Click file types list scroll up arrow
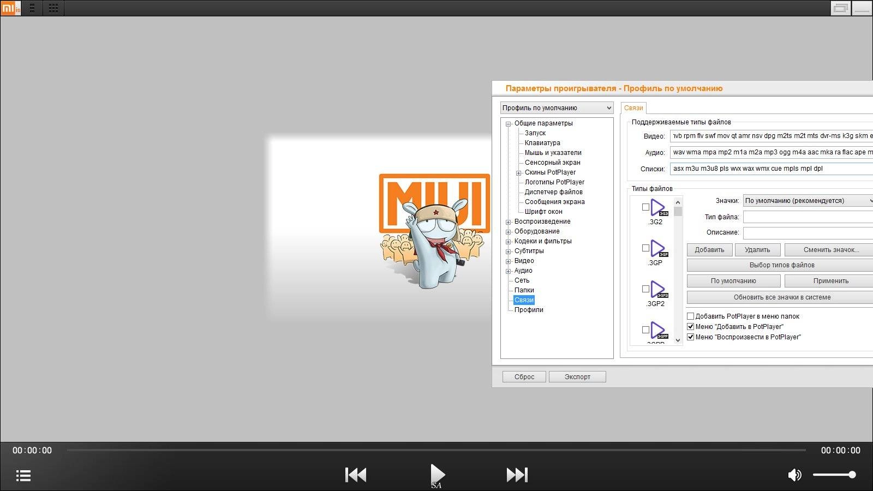The height and width of the screenshot is (491, 873). click(678, 202)
